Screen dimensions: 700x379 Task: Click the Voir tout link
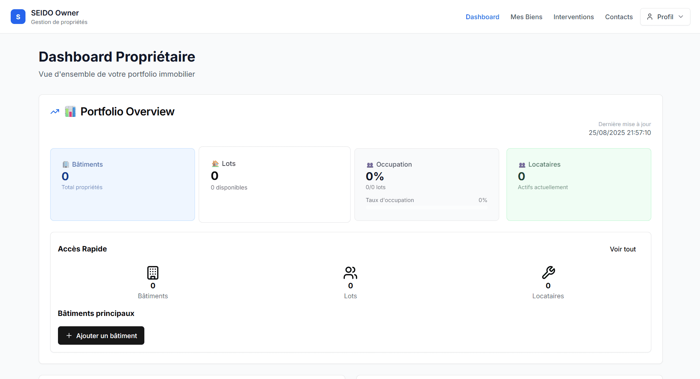[x=623, y=249]
